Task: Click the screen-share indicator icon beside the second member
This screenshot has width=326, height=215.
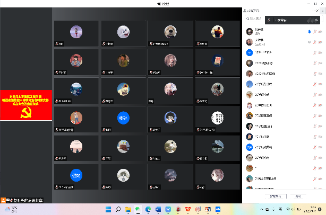Action: (309, 42)
